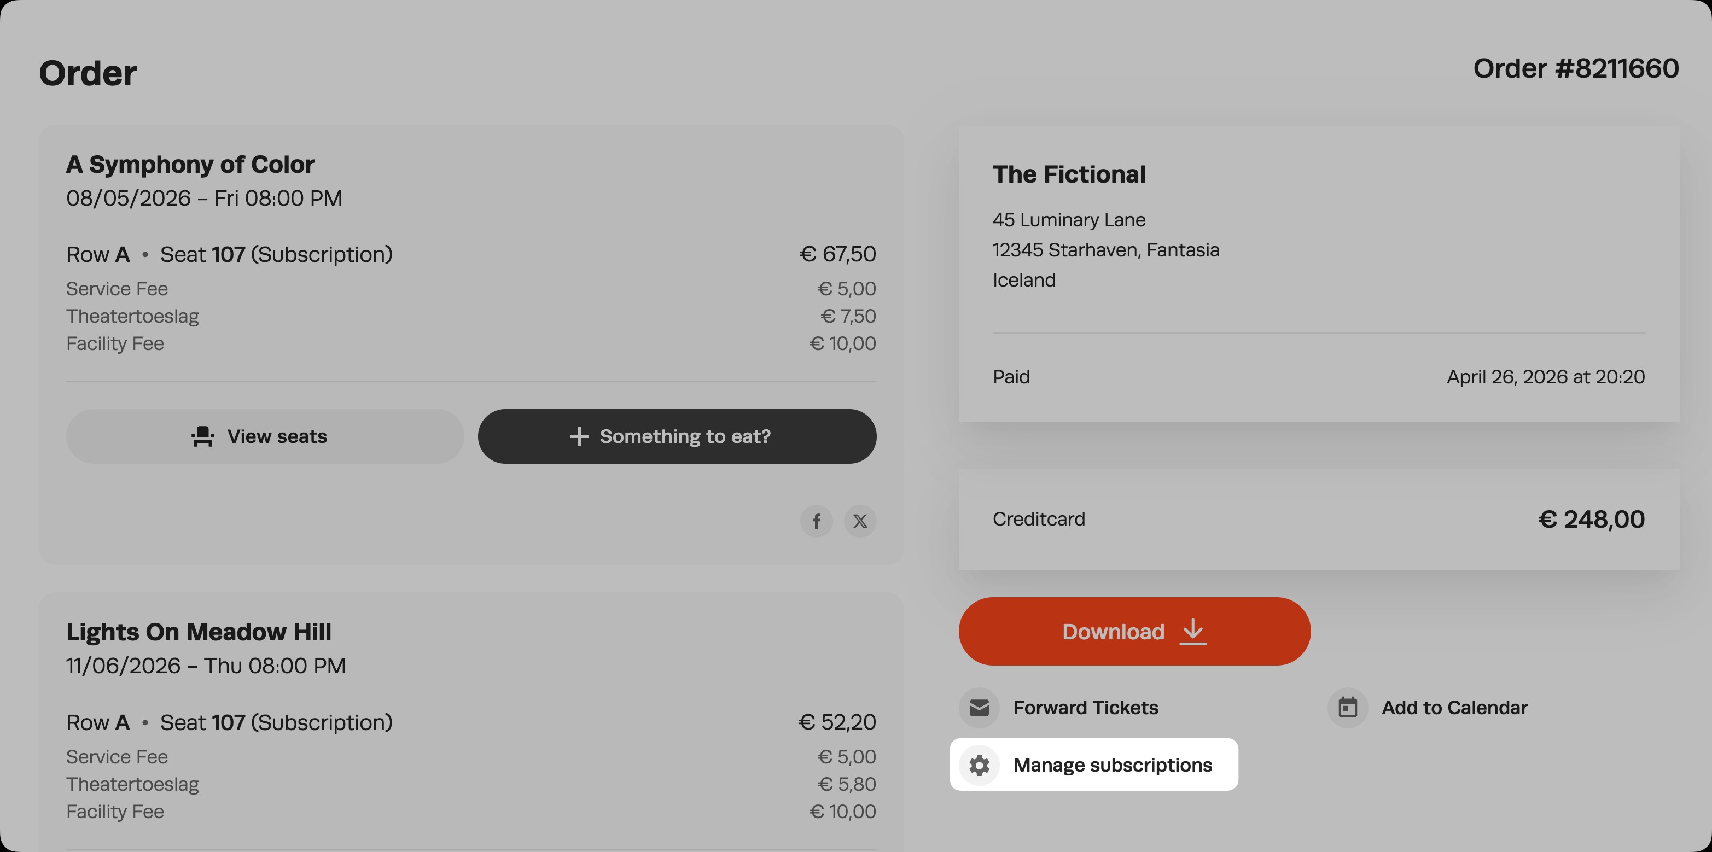Click the plus icon on Something to eat

[x=579, y=436]
